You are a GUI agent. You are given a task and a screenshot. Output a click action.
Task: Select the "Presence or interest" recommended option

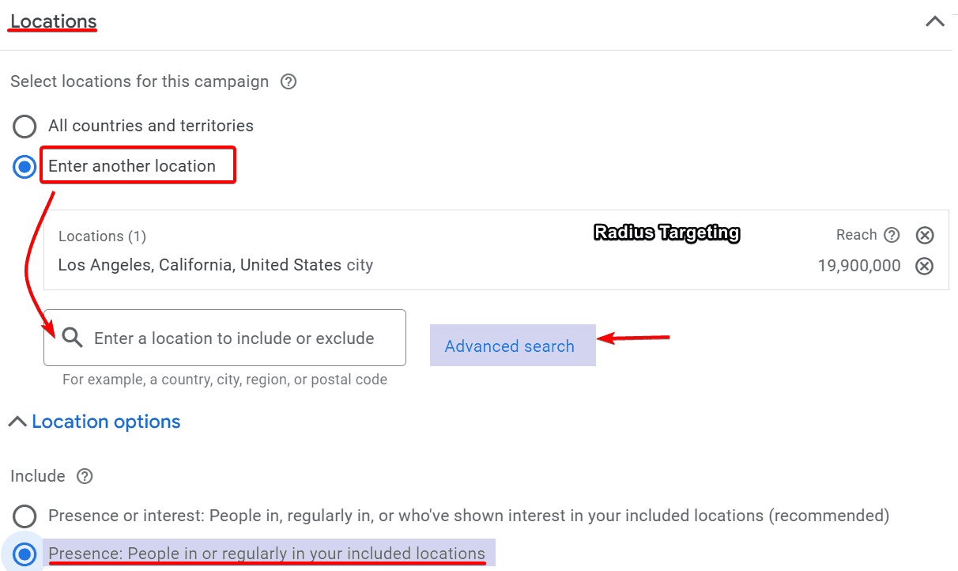25,516
